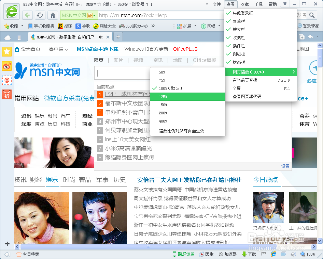Expand the 扩展 extensions dropdown
This screenshot has height=259, width=323.
coord(196,26)
